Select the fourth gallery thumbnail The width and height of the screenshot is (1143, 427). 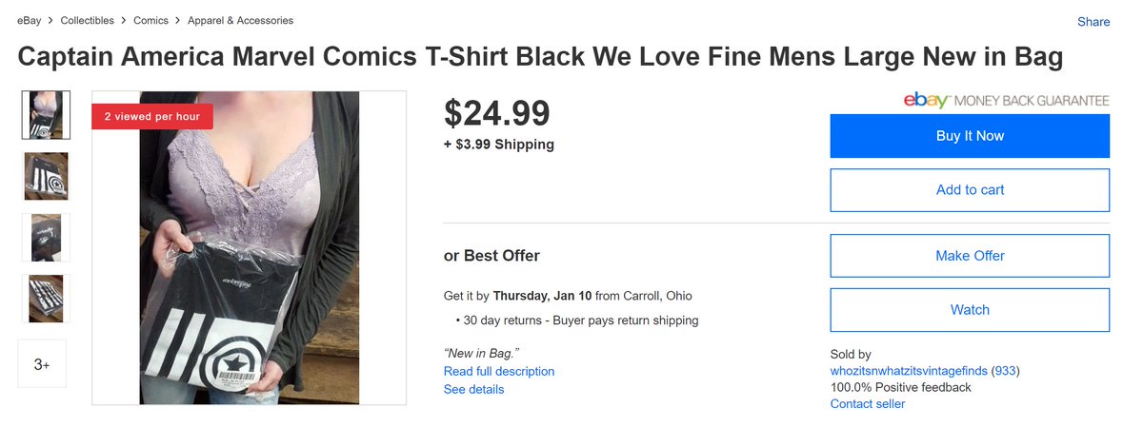(46, 299)
